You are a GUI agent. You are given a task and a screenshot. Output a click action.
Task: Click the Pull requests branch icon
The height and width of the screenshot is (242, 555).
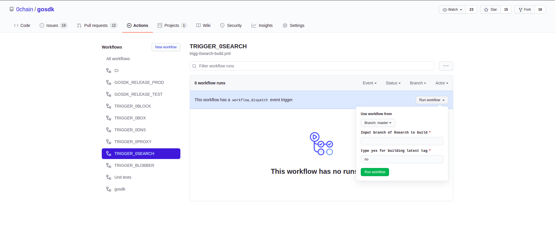point(79,25)
